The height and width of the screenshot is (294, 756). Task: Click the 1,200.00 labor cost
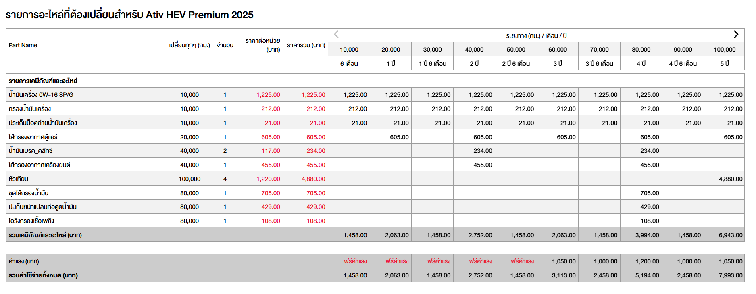(x=647, y=261)
